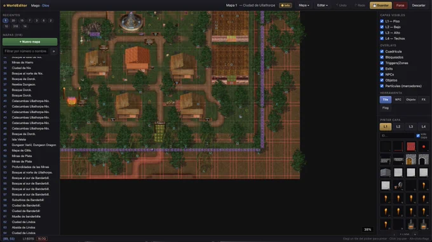Open map 'Muelle de banderbille'
This screenshot has width=432, height=242.
click(30, 217)
